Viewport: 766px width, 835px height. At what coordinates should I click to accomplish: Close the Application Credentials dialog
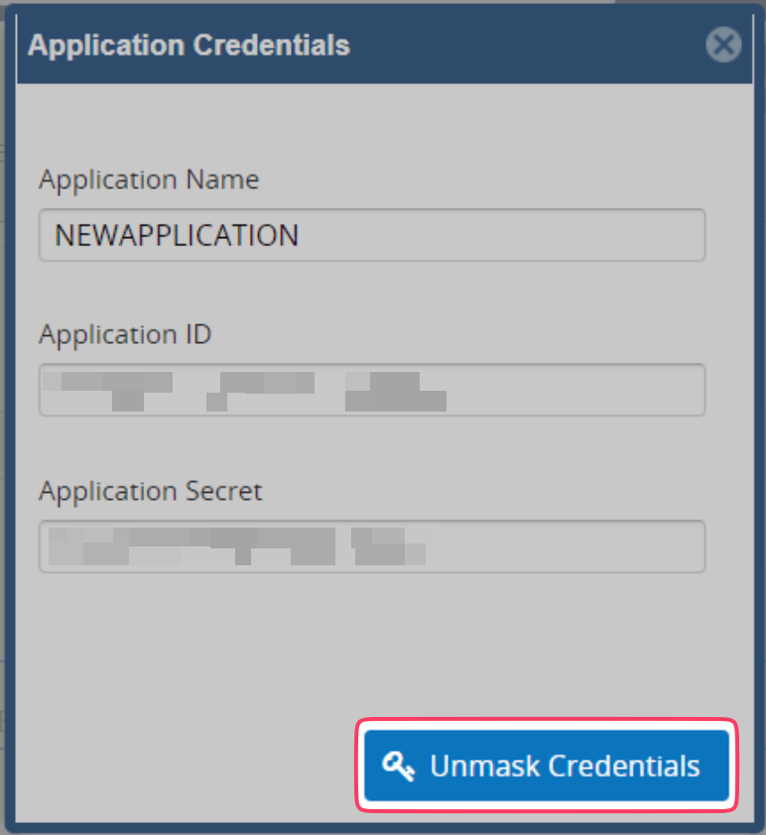(723, 45)
